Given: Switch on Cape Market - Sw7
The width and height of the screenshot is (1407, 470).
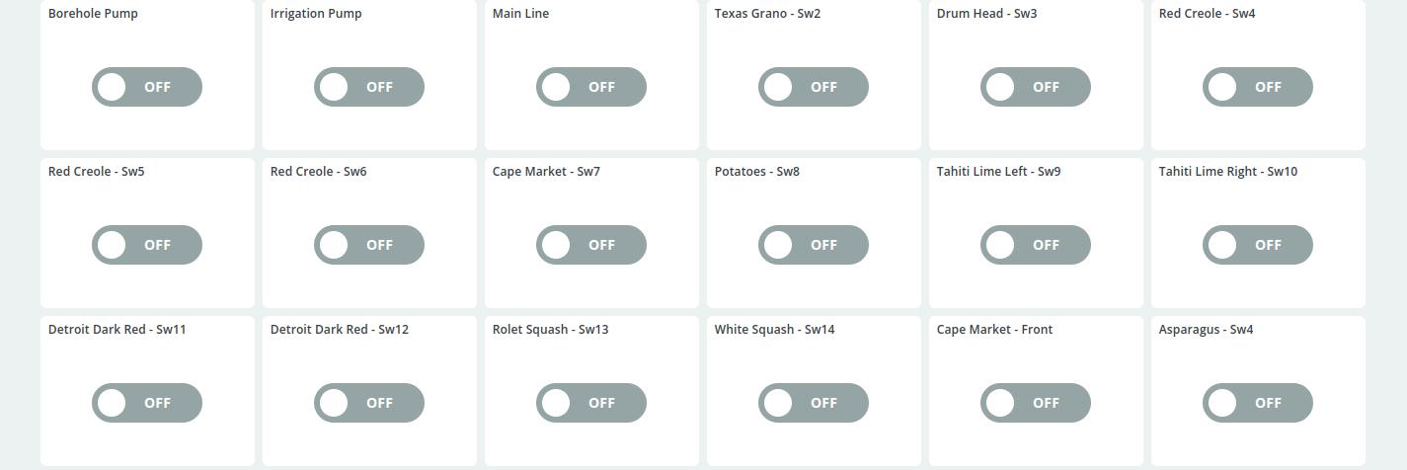Looking at the screenshot, I should [x=591, y=245].
